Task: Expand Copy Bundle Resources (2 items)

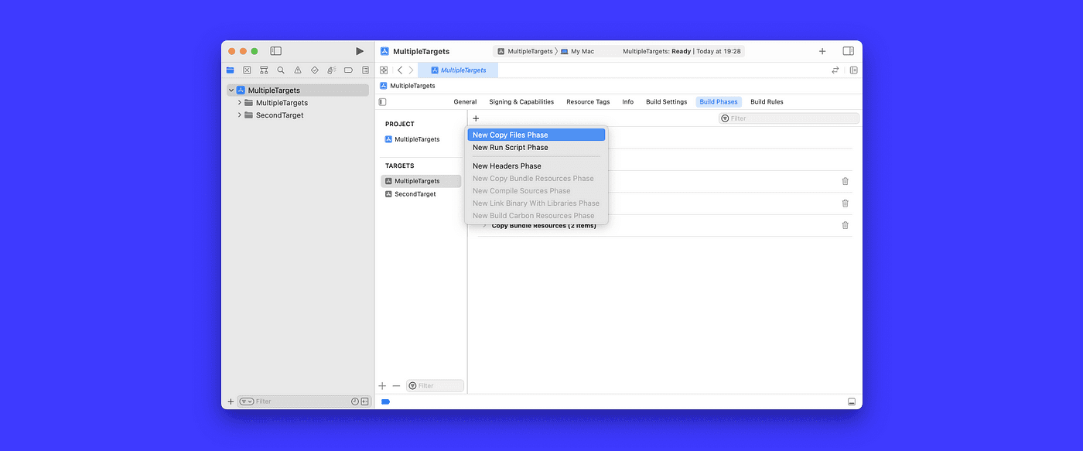Action: [x=484, y=225]
